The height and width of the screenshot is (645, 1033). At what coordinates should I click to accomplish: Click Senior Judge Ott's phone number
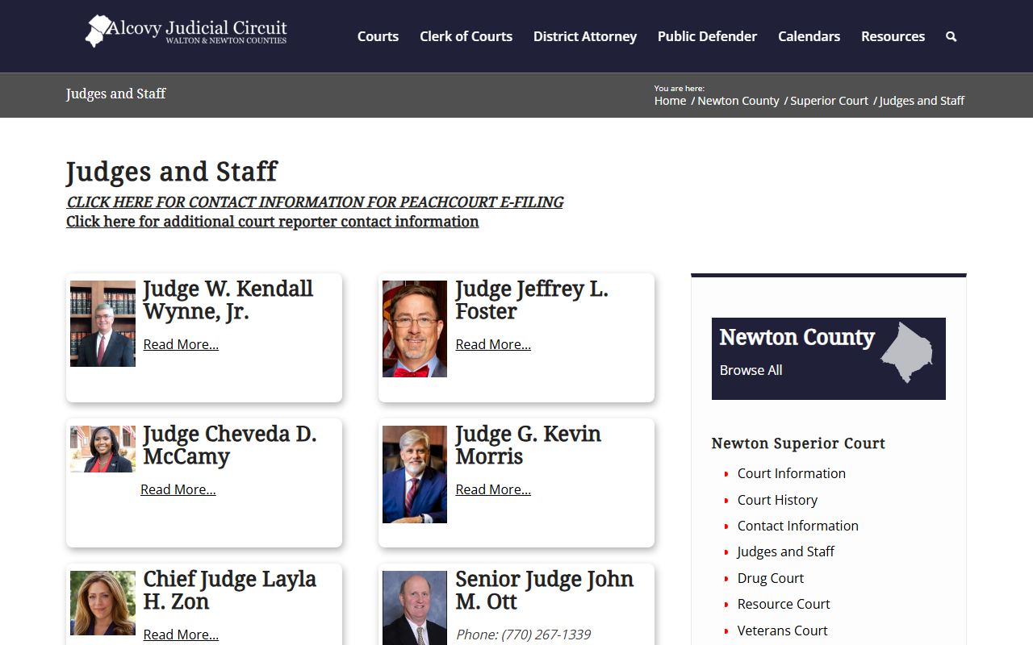(x=523, y=635)
